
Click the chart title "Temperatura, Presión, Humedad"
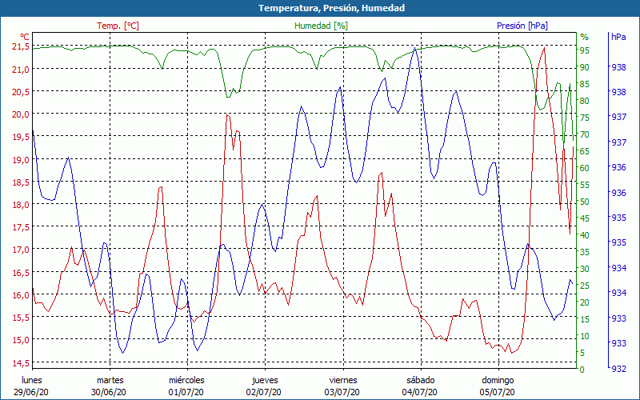point(331,8)
